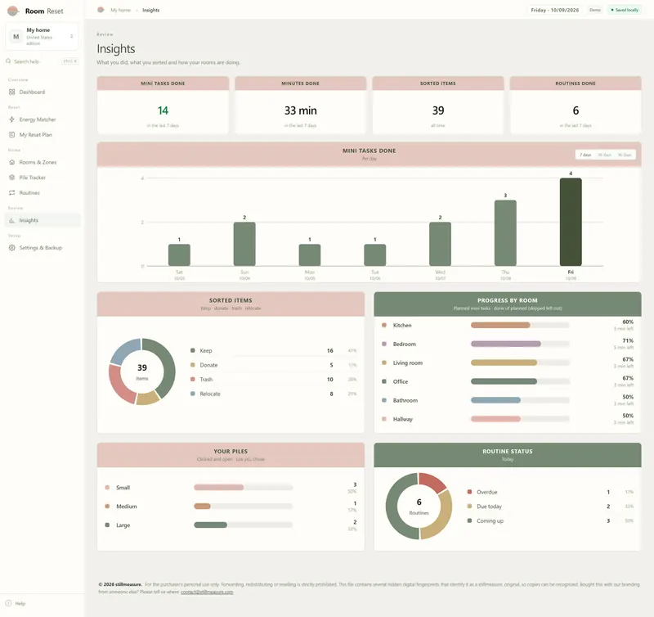Open the contact email link in footer

pos(207,592)
